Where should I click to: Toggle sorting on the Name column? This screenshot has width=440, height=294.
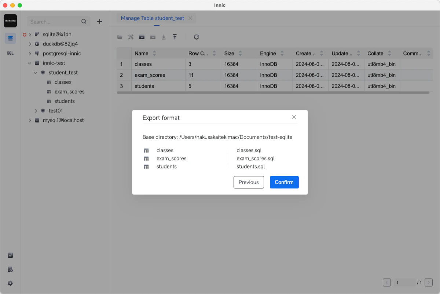154,53
